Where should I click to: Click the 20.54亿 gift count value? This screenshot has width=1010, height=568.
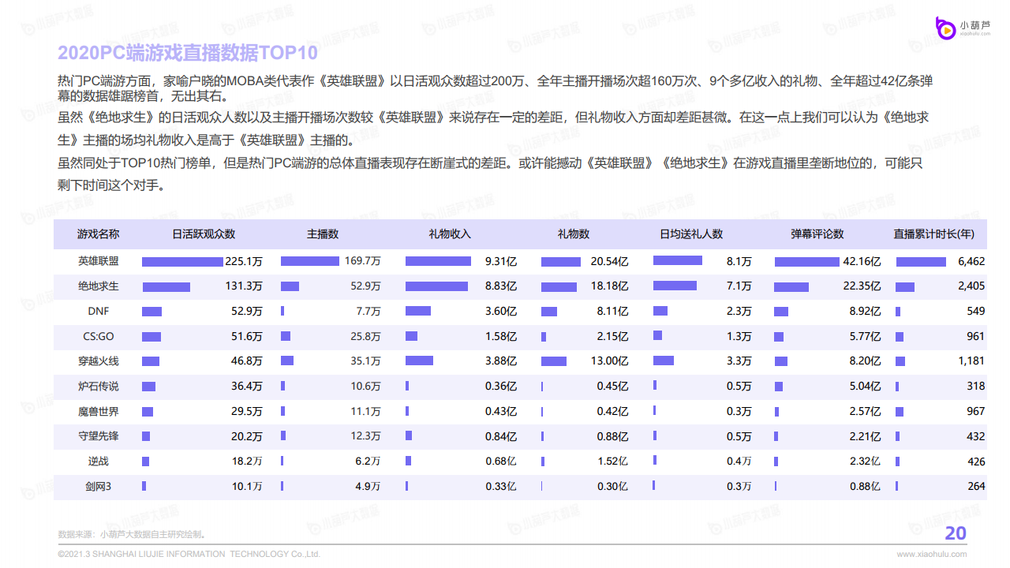click(x=610, y=261)
